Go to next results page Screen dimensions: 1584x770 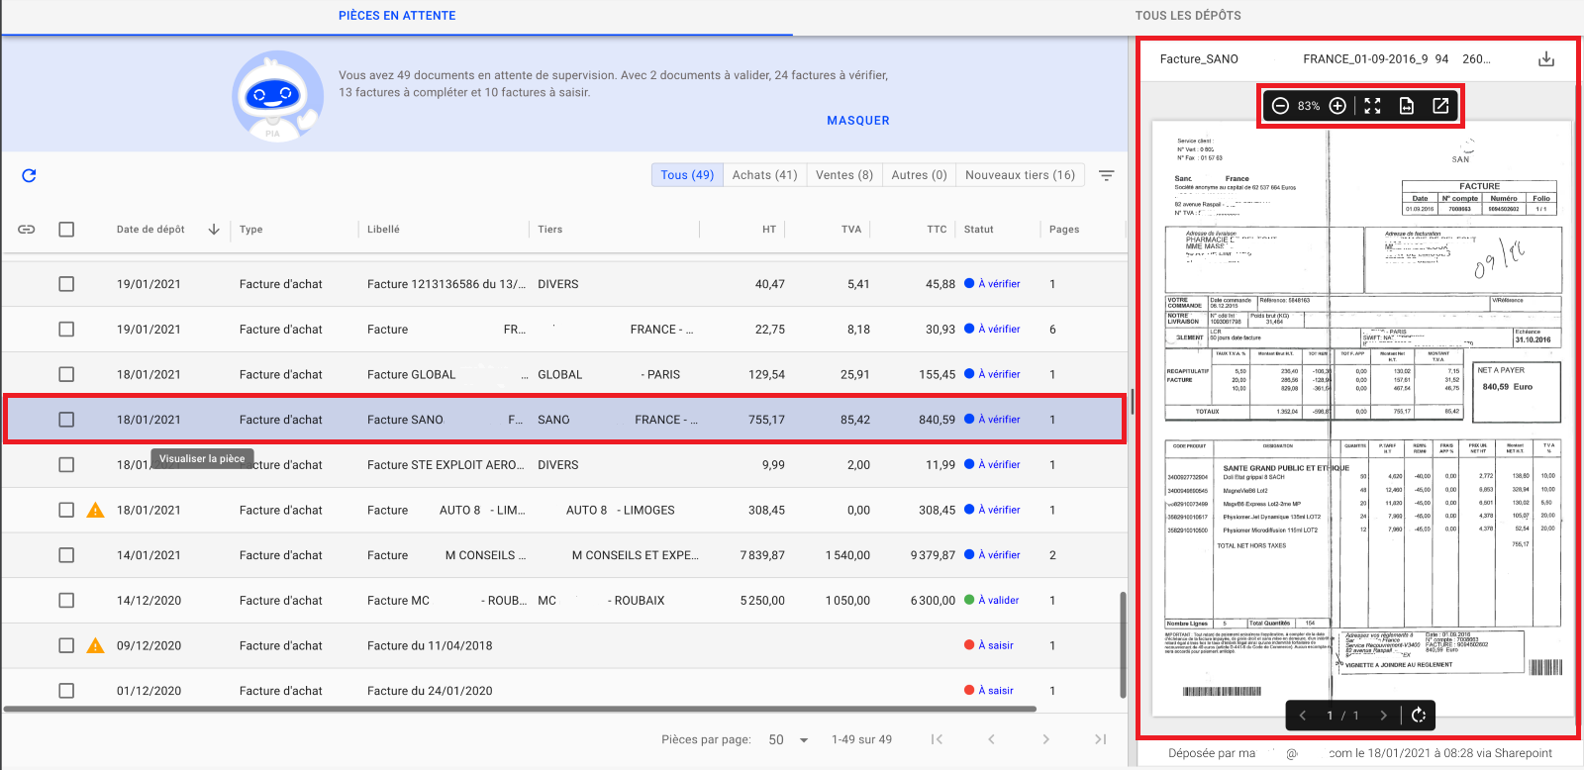pos(1045,739)
